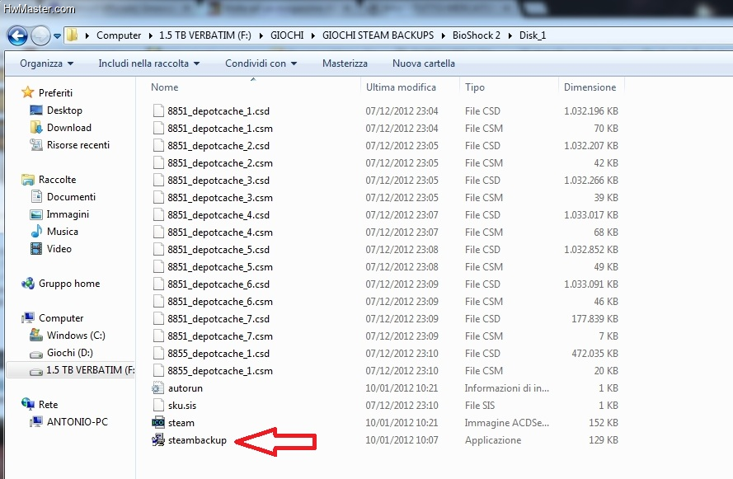
Task: Select Giochi (D:) in navigation pane
Action: click(x=69, y=352)
